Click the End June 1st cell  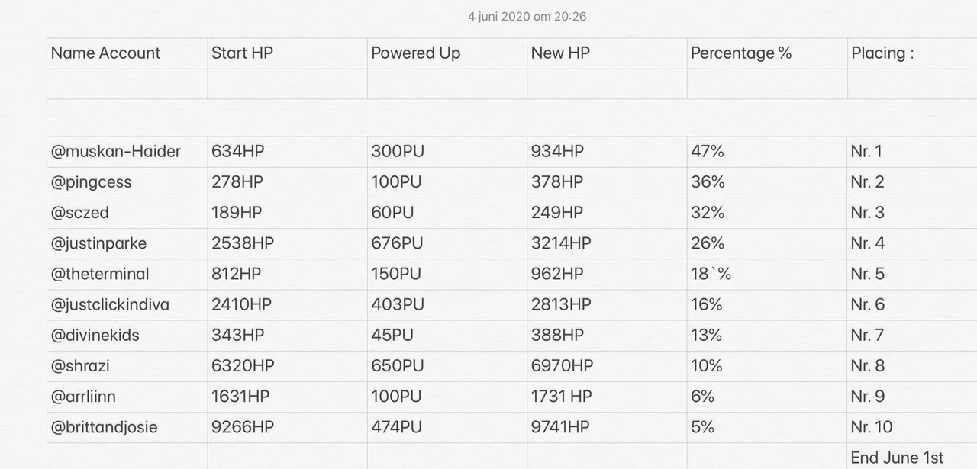(912, 456)
